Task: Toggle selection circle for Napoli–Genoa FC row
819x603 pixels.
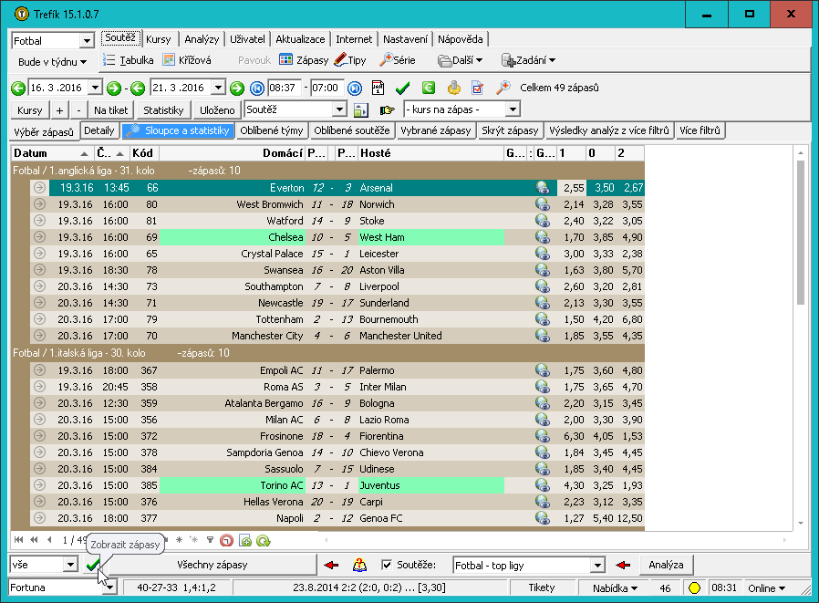Action: click(x=40, y=518)
